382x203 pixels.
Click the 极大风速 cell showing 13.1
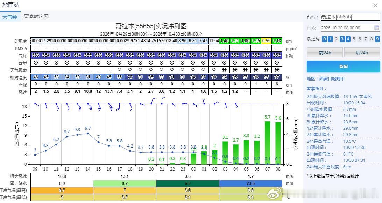(x=125, y=176)
